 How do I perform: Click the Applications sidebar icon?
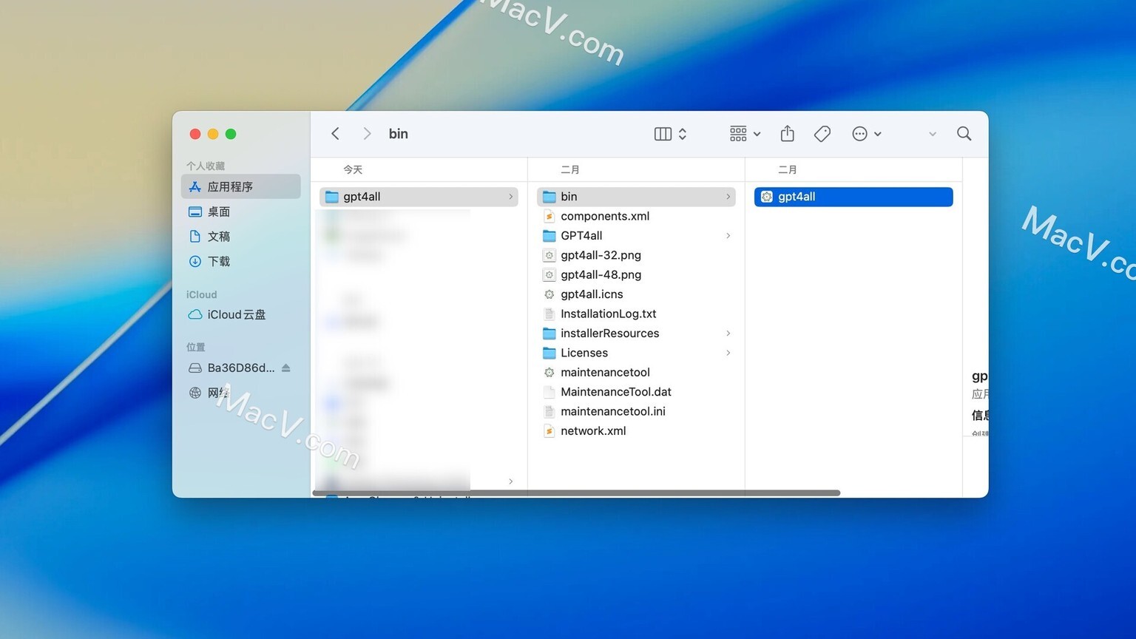(195, 186)
